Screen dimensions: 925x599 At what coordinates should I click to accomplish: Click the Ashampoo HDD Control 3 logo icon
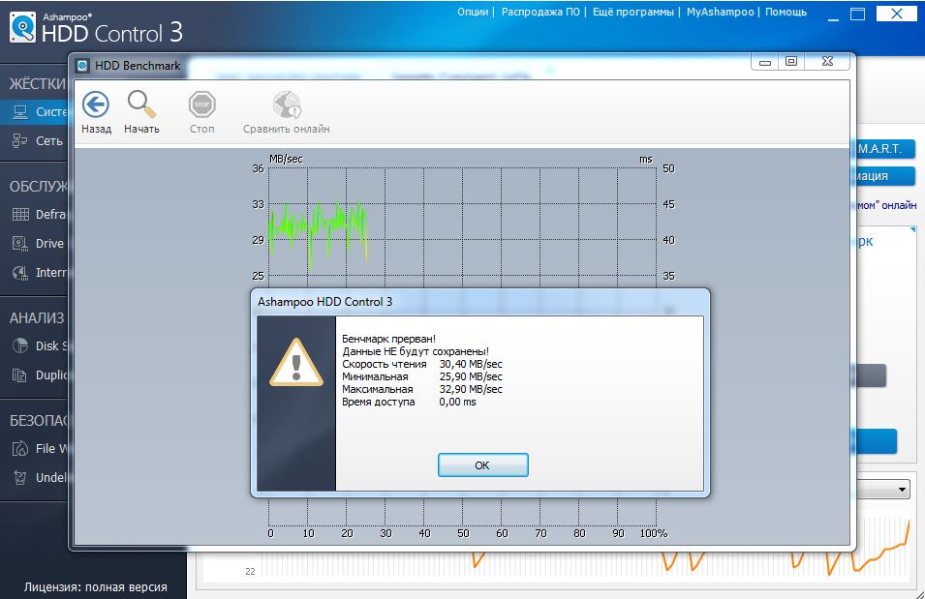[22, 27]
